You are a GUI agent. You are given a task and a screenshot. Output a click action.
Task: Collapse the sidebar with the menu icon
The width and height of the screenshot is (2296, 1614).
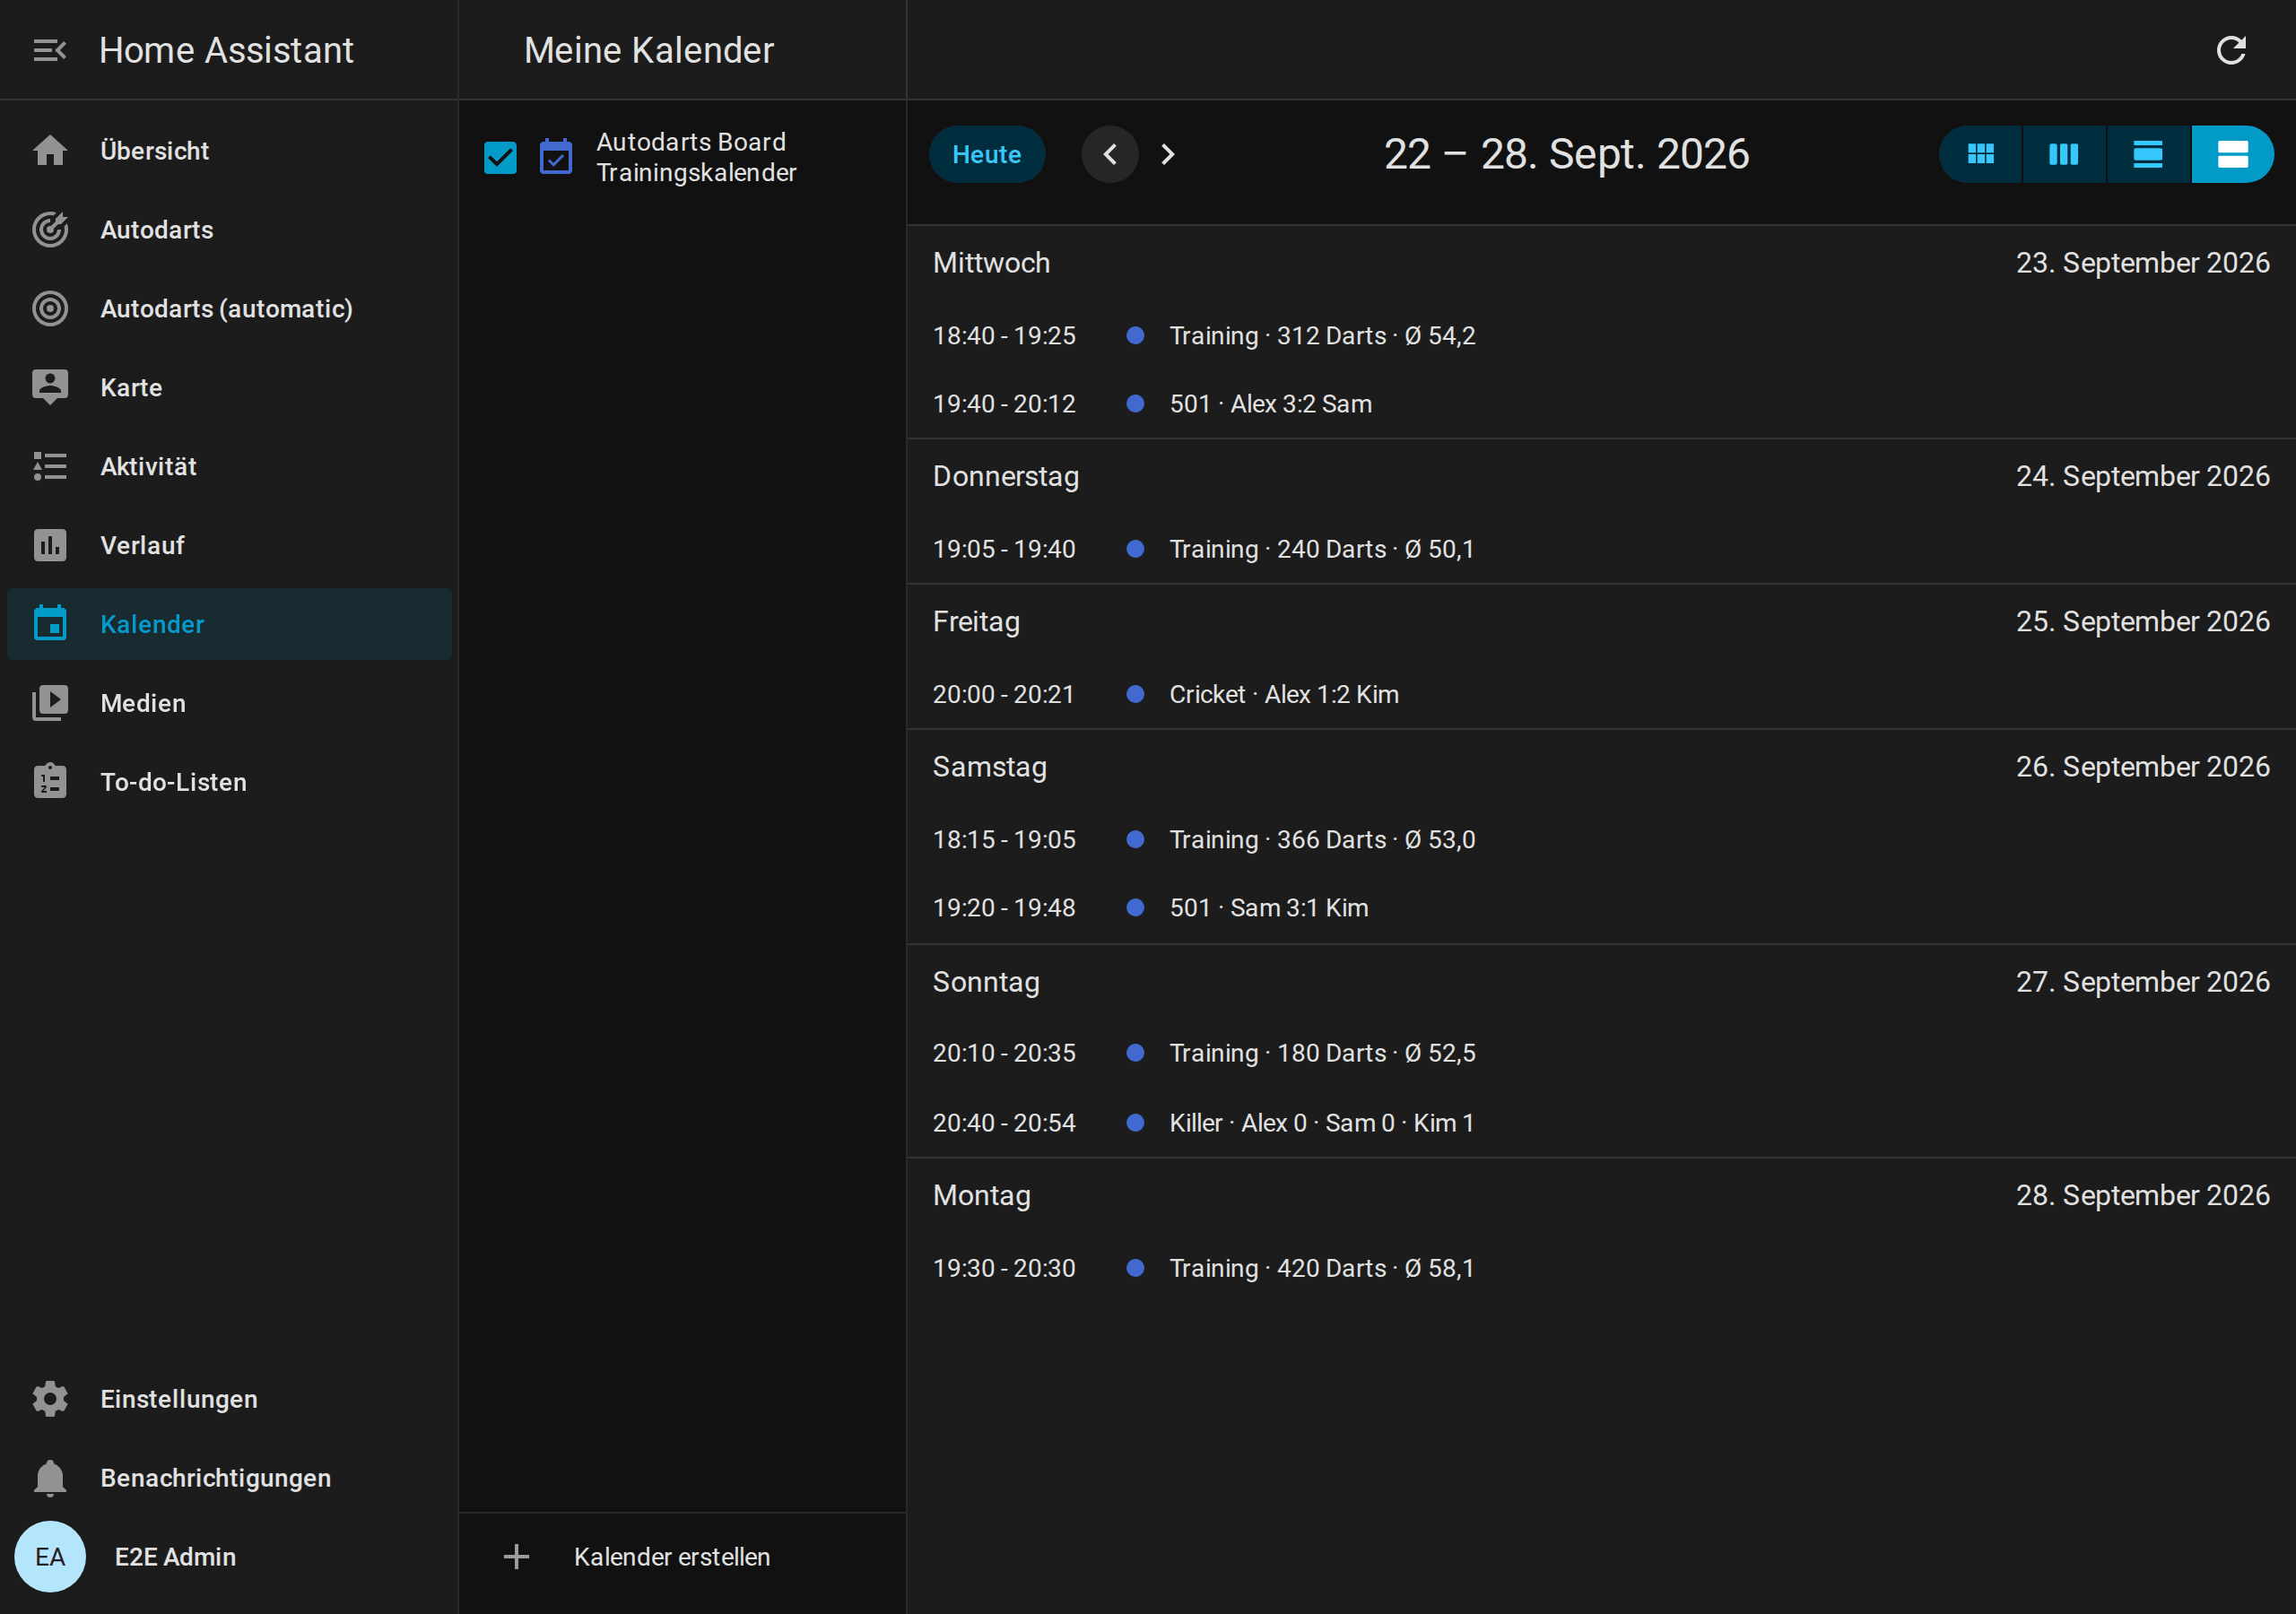point(49,50)
